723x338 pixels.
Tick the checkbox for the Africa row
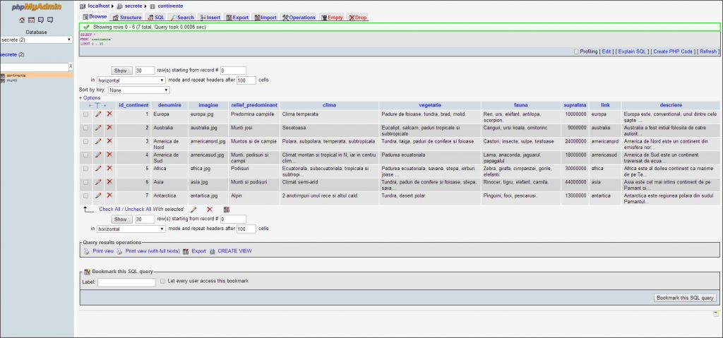click(x=86, y=168)
